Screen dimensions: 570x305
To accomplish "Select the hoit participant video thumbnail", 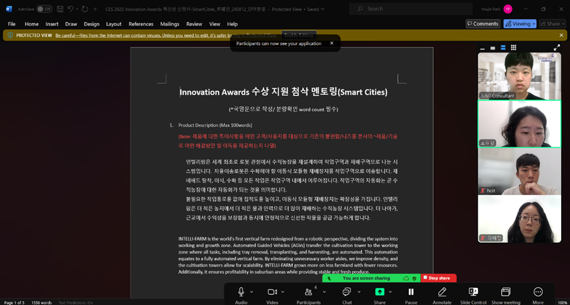I will tap(520, 171).
